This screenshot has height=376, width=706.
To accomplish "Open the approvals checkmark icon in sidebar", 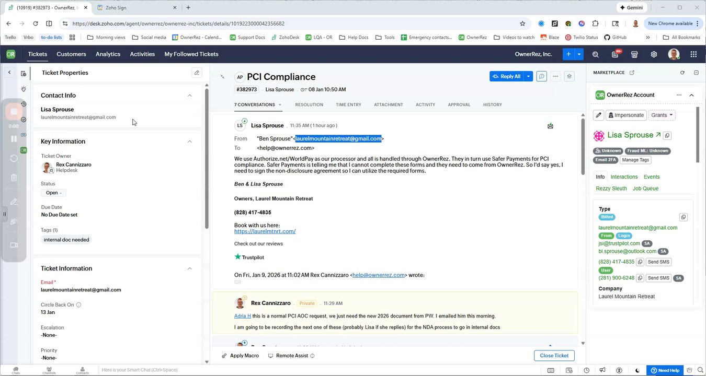I will (x=24, y=120).
